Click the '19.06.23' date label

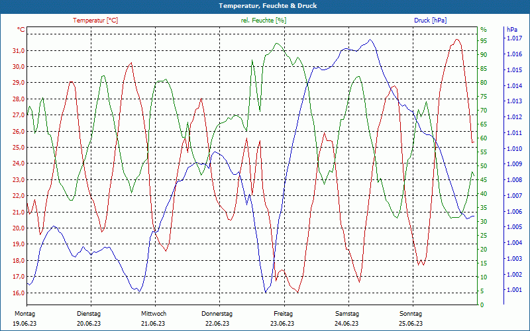click(x=25, y=324)
